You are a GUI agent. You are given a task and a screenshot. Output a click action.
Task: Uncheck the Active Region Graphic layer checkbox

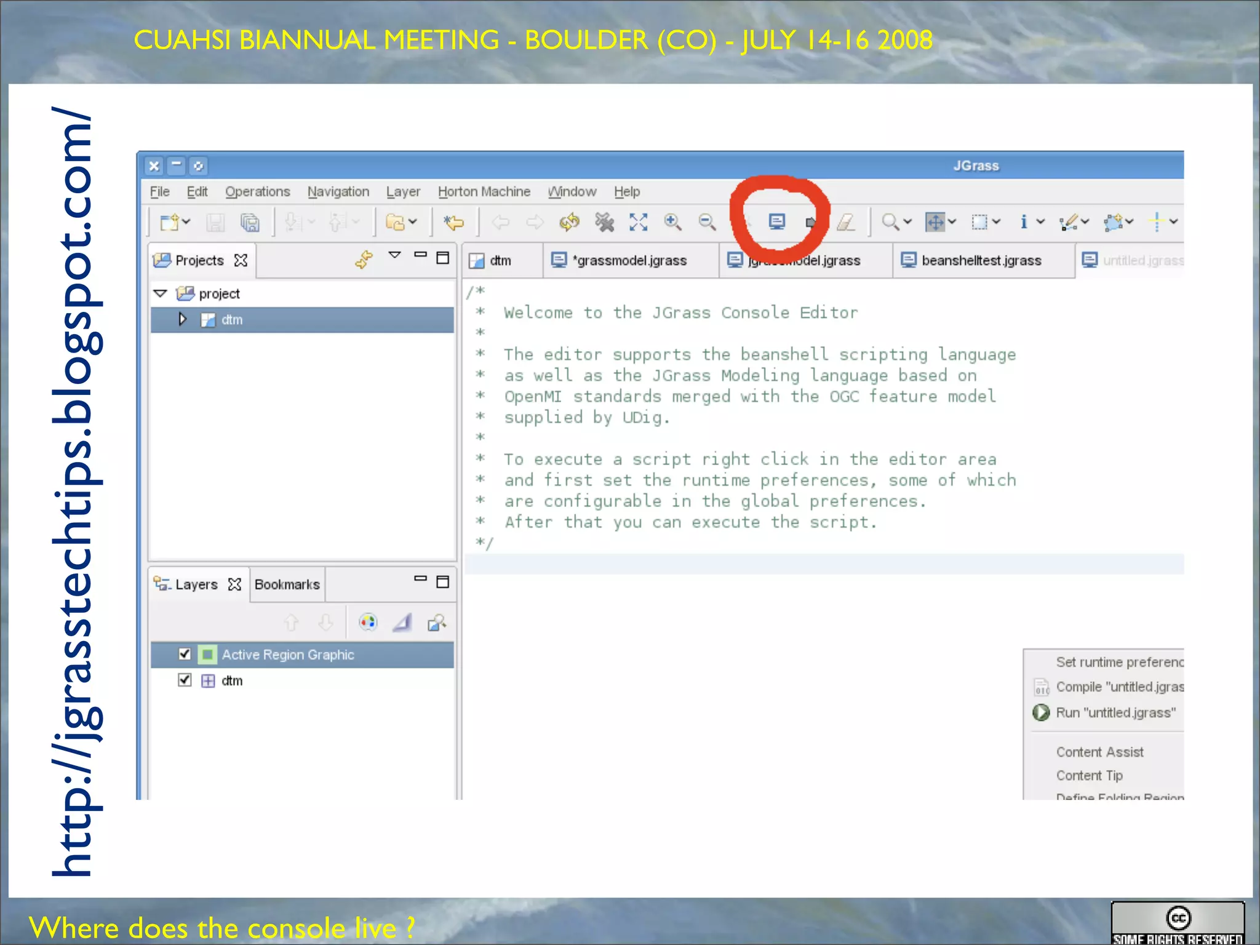pos(185,654)
